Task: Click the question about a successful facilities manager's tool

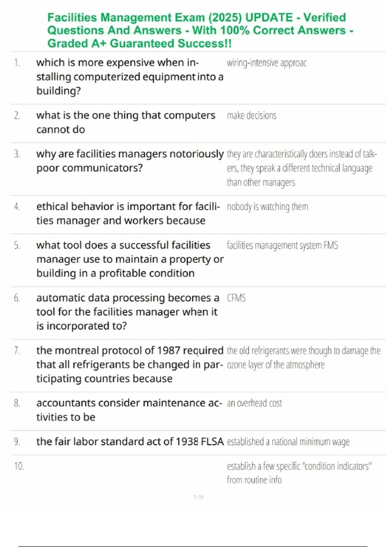Action: 130,259
